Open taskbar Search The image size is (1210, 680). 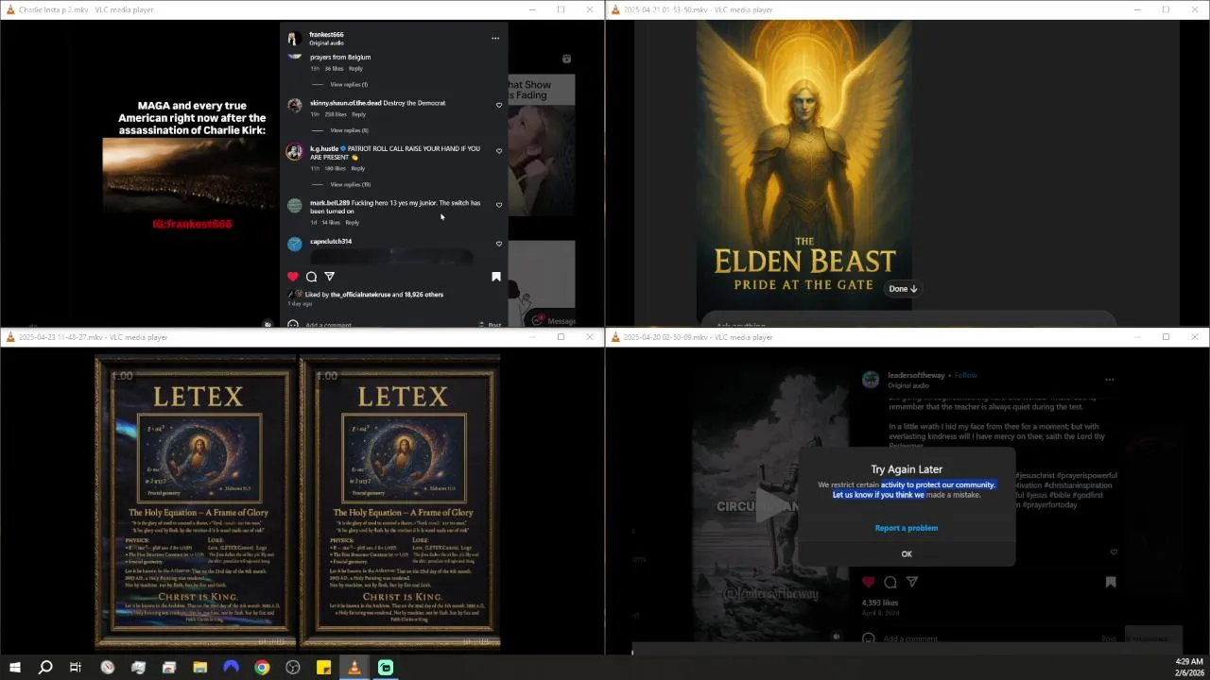45,668
